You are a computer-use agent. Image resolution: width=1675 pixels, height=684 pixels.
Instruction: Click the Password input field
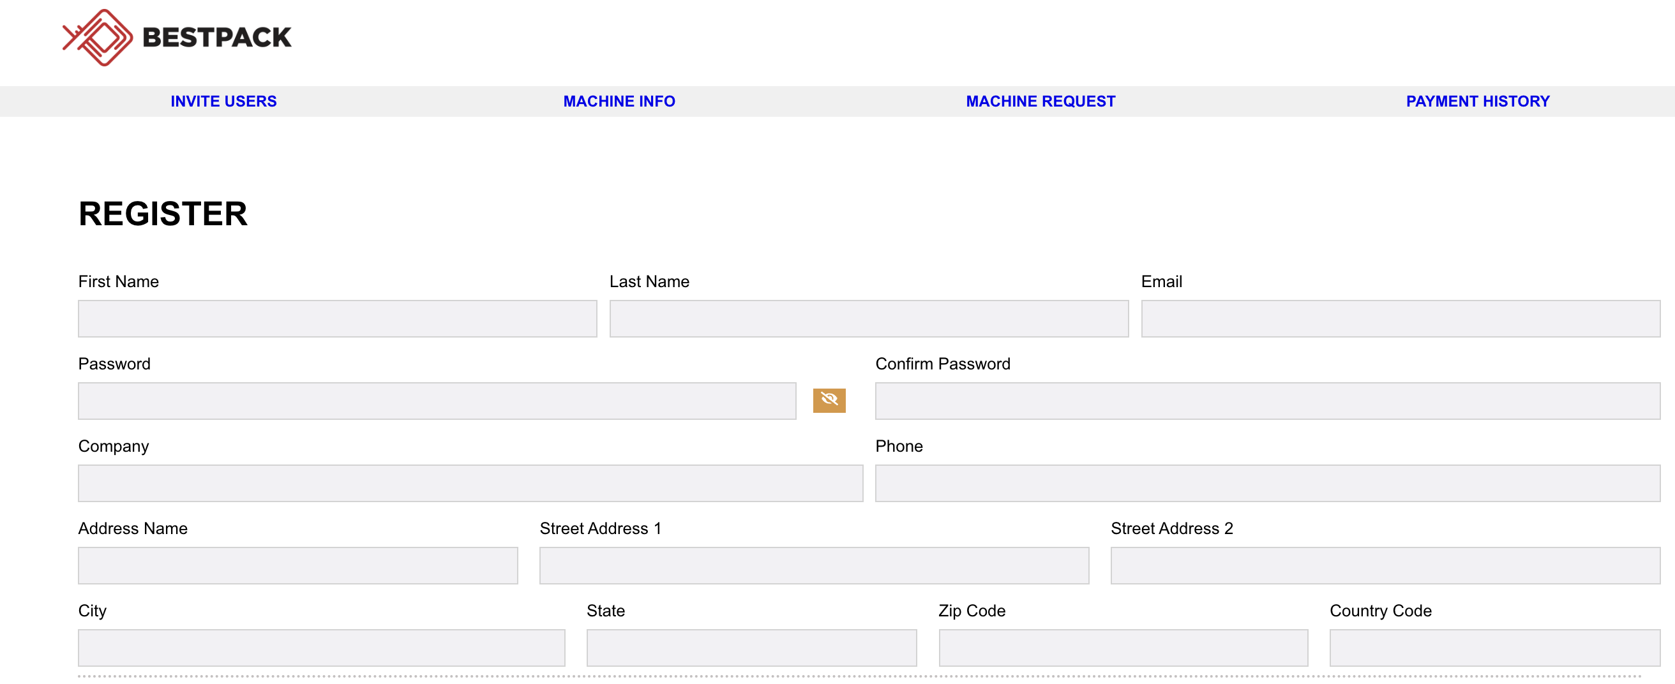coord(437,401)
